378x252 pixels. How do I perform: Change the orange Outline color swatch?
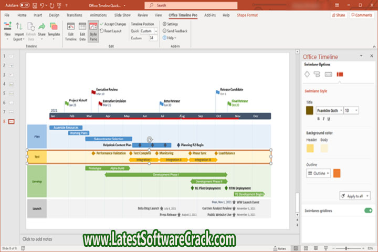337,173
